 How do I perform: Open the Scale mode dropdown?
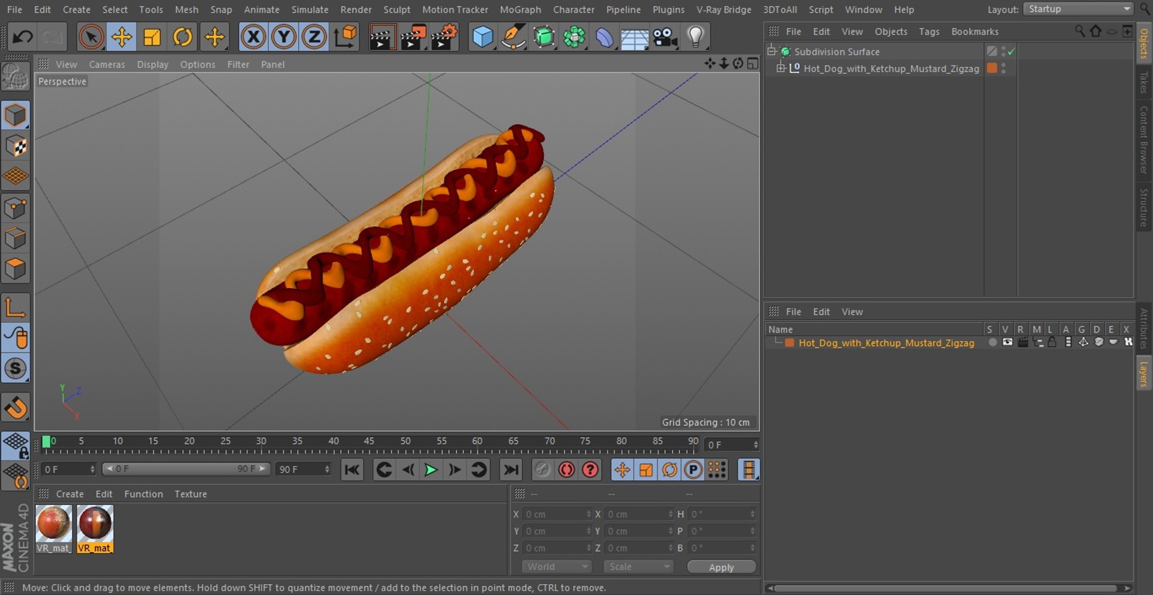(638, 567)
